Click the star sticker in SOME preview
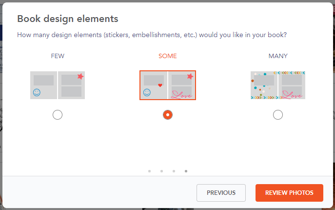 coord(190,77)
